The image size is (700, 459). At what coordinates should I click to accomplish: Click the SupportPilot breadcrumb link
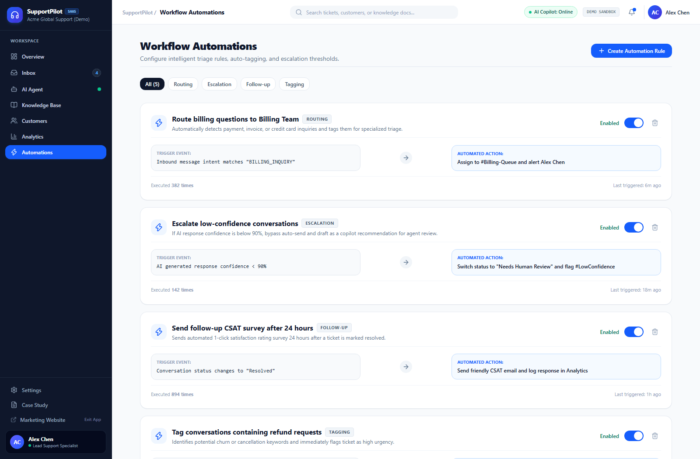click(137, 13)
